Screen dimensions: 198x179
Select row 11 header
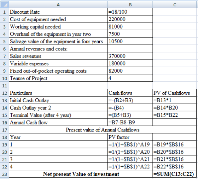pyautogui.click(x=4, y=86)
